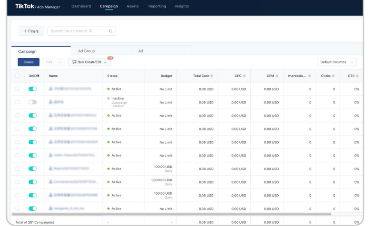Open the Default Columns dropdown
Image resolution: width=370 pixels, height=226 pixels.
click(x=336, y=62)
